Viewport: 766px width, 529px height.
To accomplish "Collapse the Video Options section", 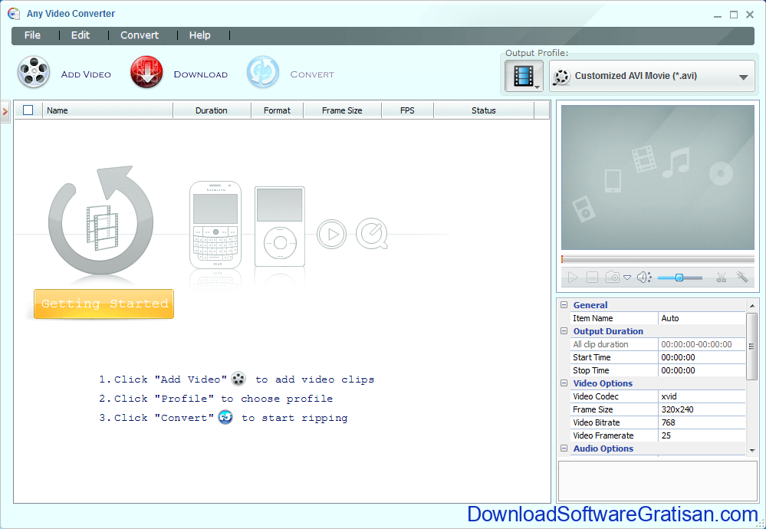I will (x=564, y=383).
